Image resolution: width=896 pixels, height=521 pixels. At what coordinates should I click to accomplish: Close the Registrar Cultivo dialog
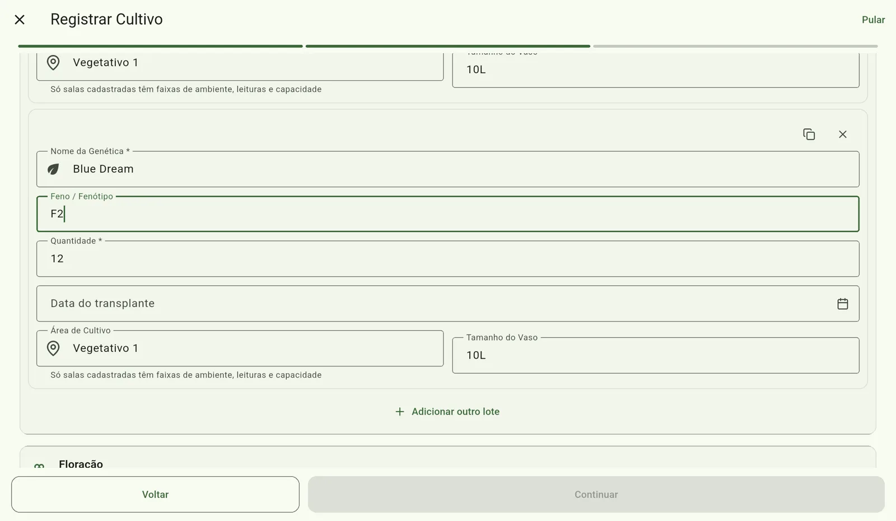click(20, 20)
